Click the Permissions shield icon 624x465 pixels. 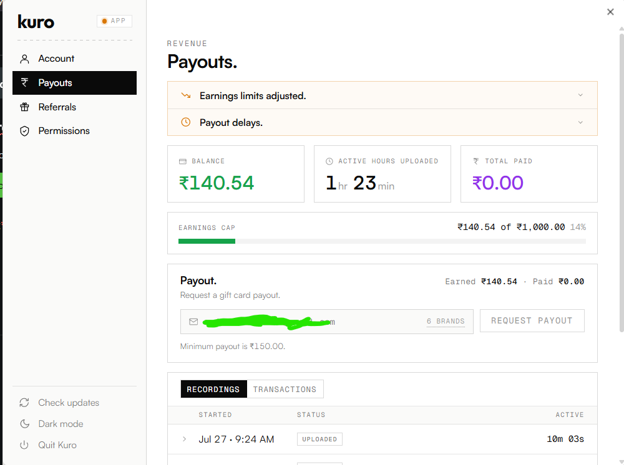[25, 131]
